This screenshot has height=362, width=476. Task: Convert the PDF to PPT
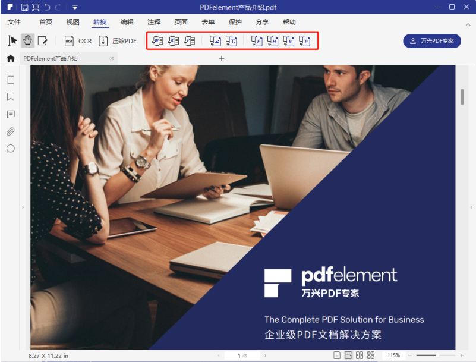[190, 40]
